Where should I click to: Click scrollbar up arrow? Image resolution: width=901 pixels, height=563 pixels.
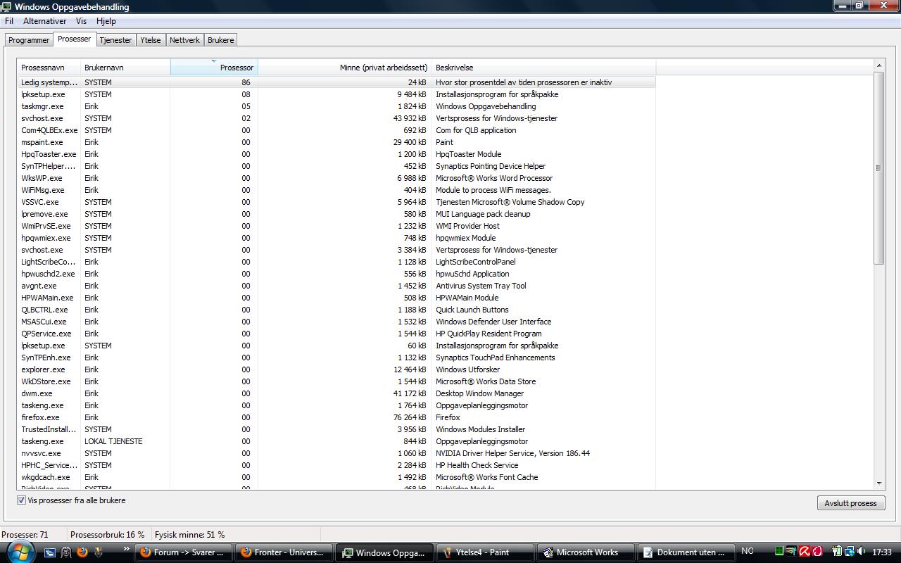879,65
